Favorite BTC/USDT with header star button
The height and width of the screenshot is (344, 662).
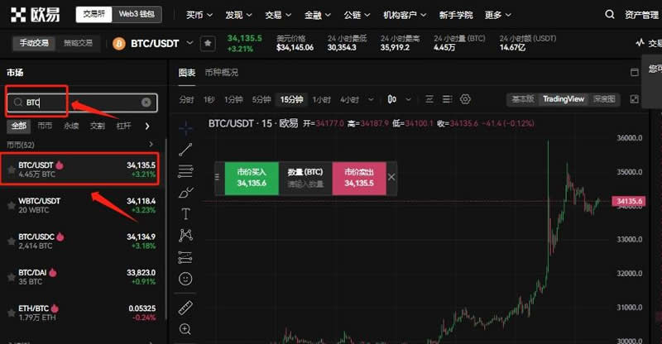point(208,42)
